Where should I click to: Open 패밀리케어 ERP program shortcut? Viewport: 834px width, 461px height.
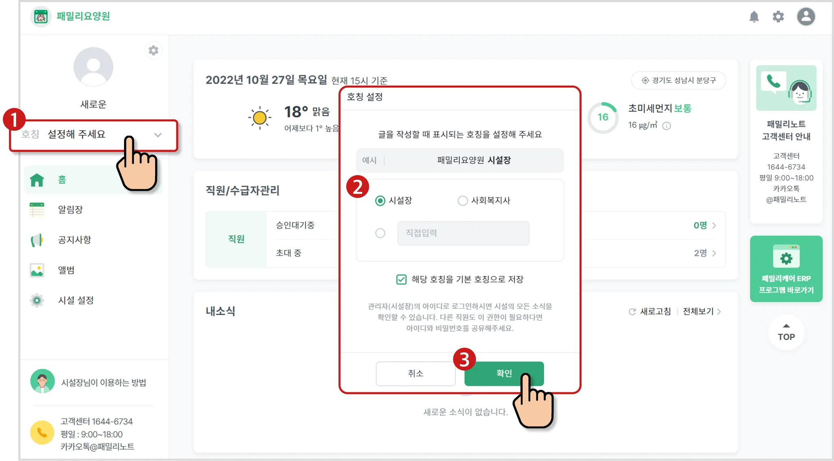[x=786, y=269]
